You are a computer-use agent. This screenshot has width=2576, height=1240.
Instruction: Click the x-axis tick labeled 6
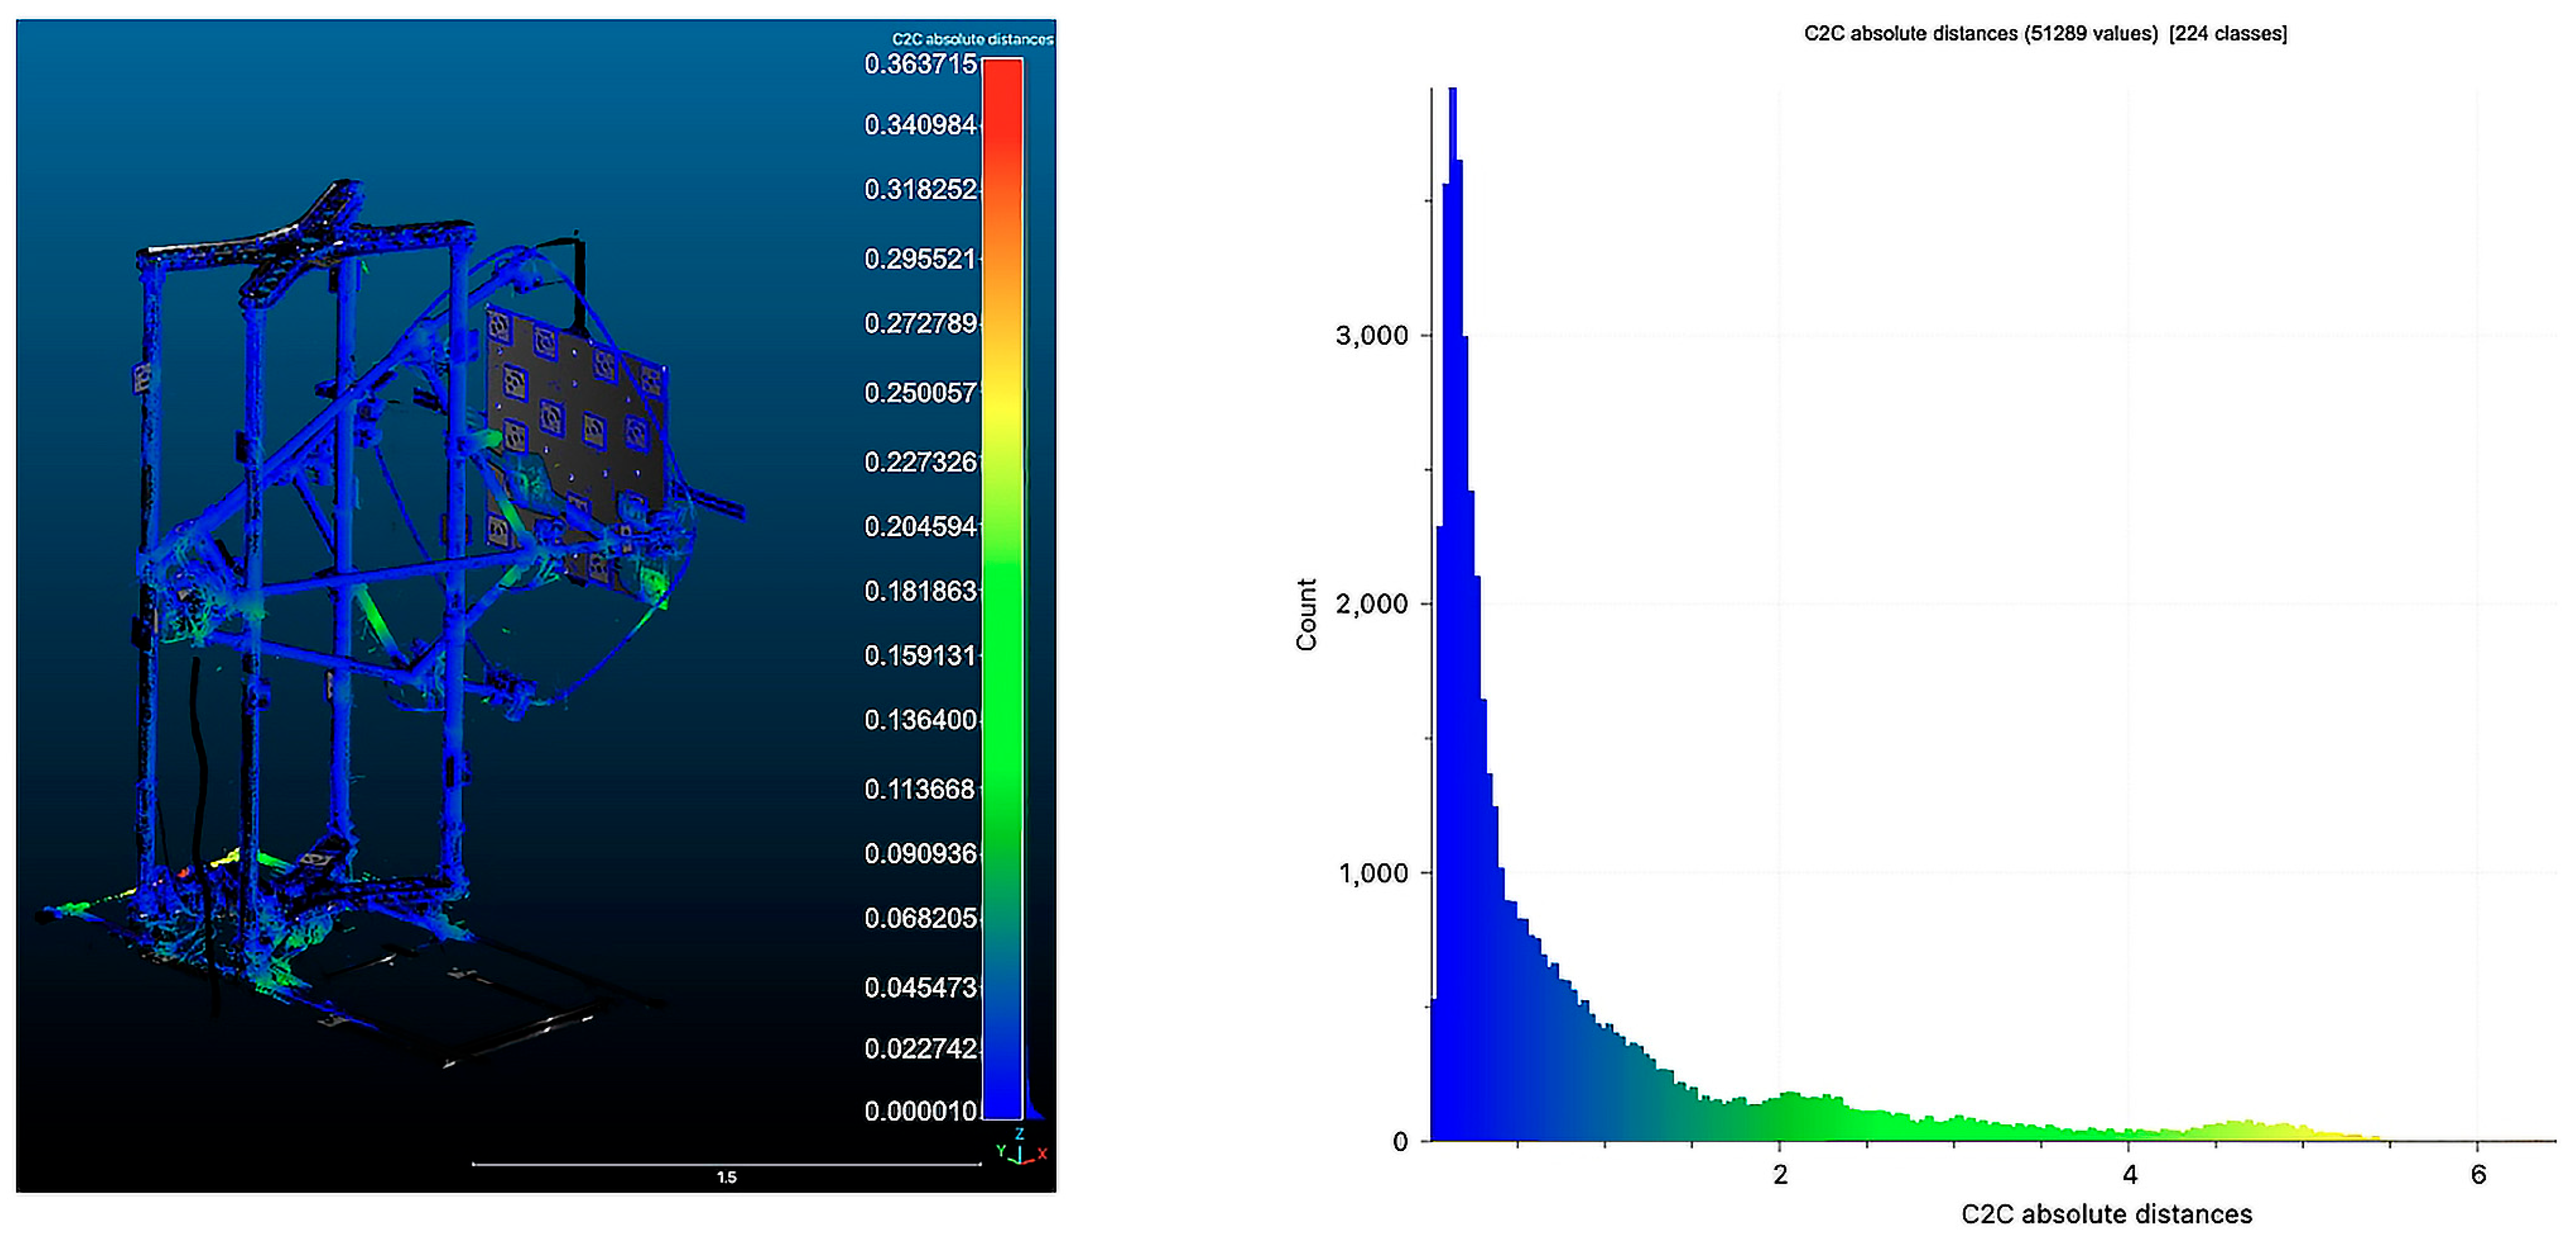pyautogui.click(x=2478, y=1174)
